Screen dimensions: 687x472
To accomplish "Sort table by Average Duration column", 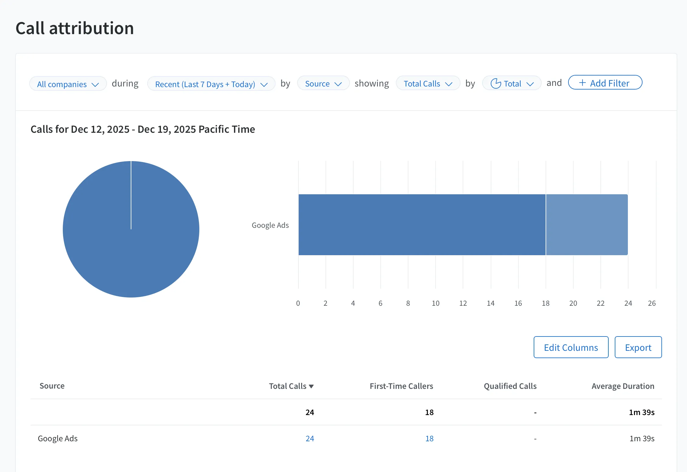I will pyautogui.click(x=623, y=386).
